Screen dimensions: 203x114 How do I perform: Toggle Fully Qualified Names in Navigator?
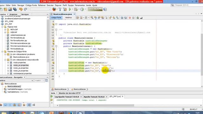pos(24,105)
